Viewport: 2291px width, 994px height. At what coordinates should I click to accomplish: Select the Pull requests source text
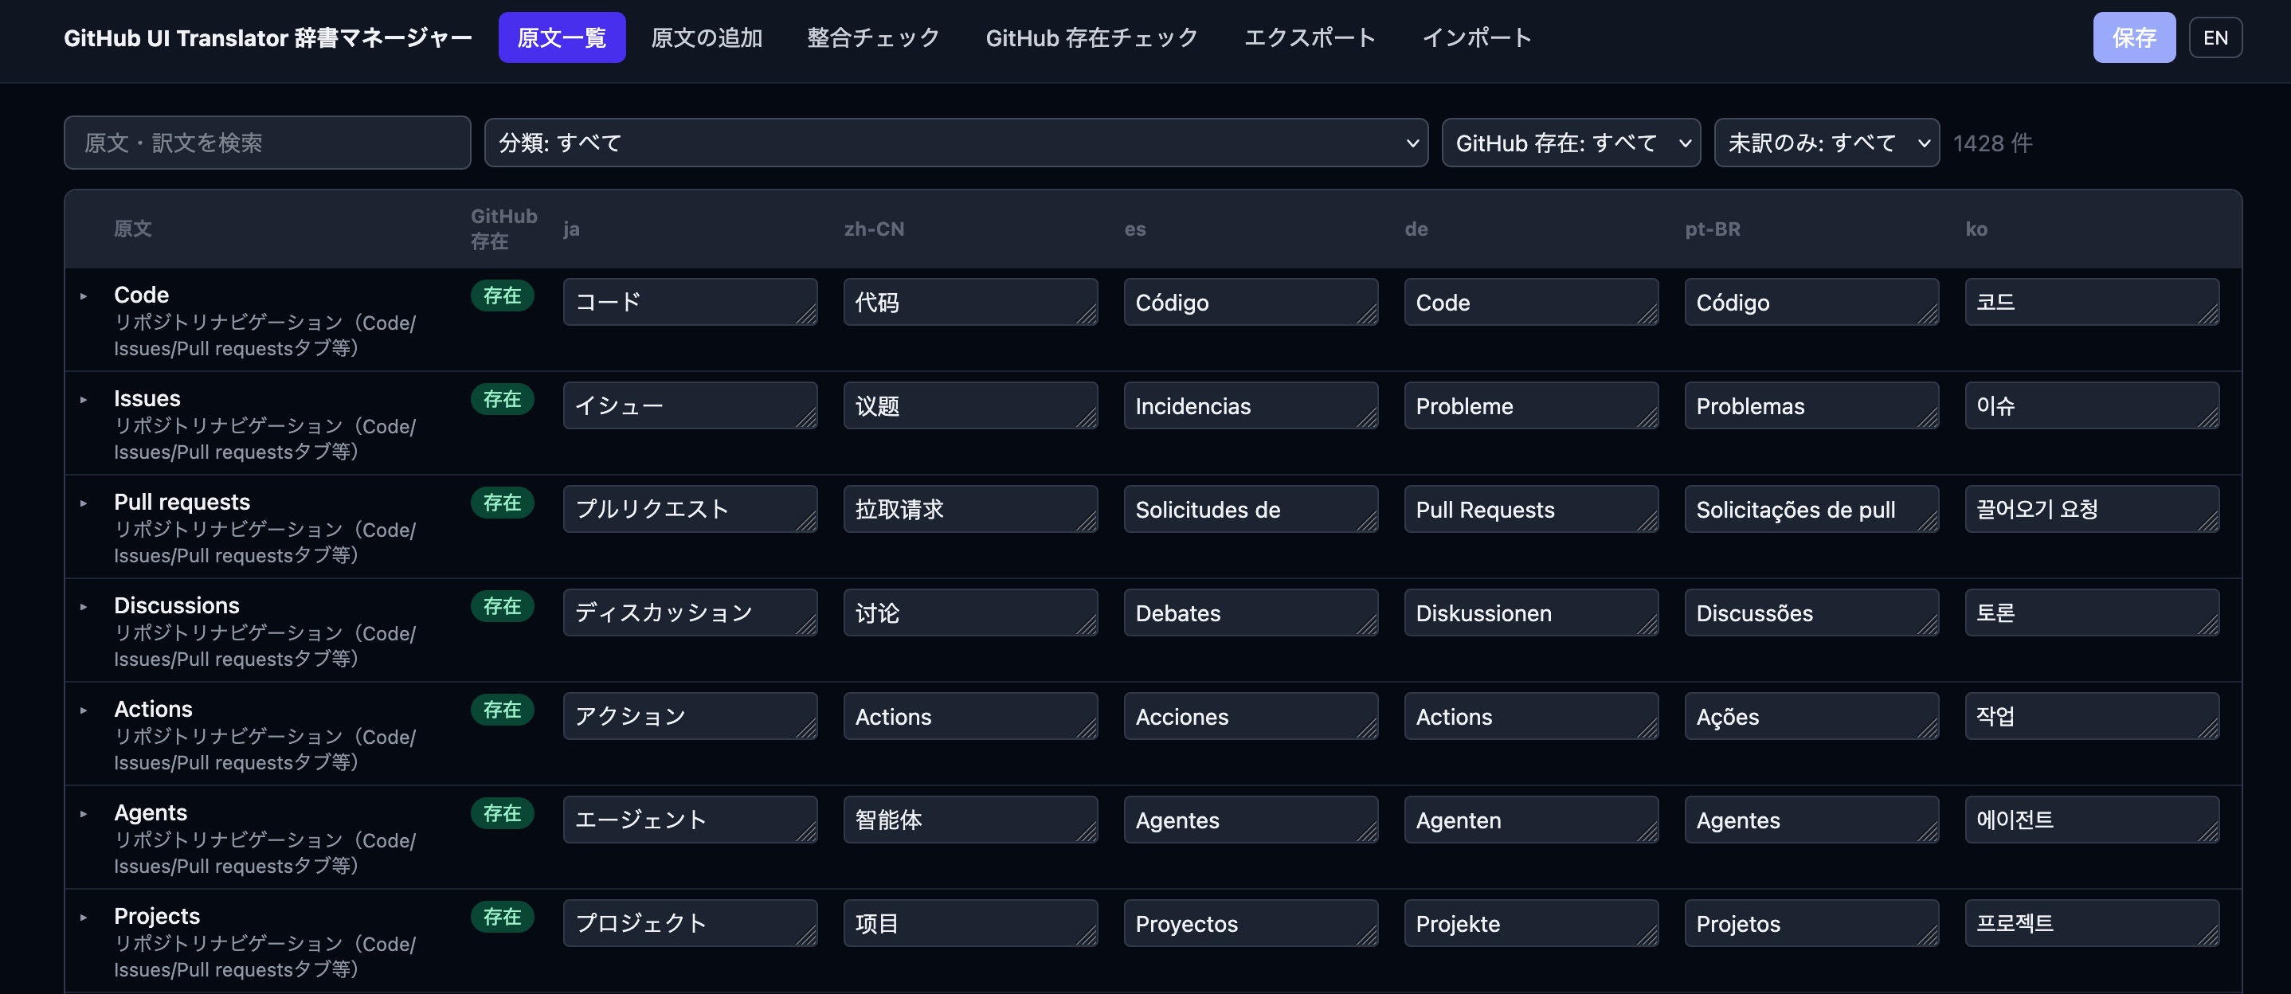point(182,503)
